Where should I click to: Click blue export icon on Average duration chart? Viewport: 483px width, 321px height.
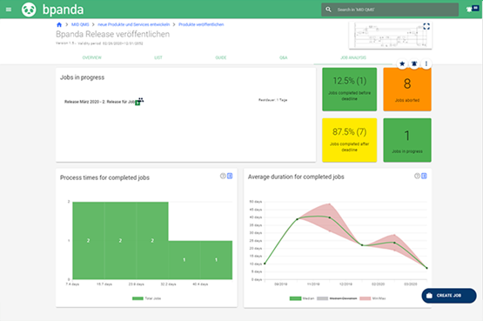pyautogui.click(x=424, y=176)
